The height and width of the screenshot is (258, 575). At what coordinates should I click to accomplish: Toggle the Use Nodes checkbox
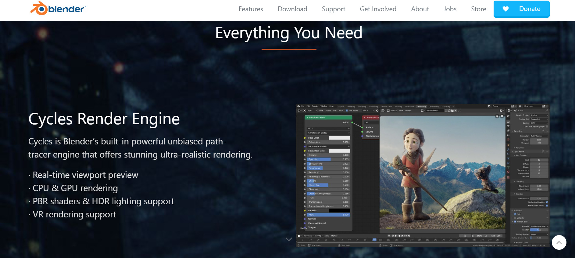coord(347,111)
